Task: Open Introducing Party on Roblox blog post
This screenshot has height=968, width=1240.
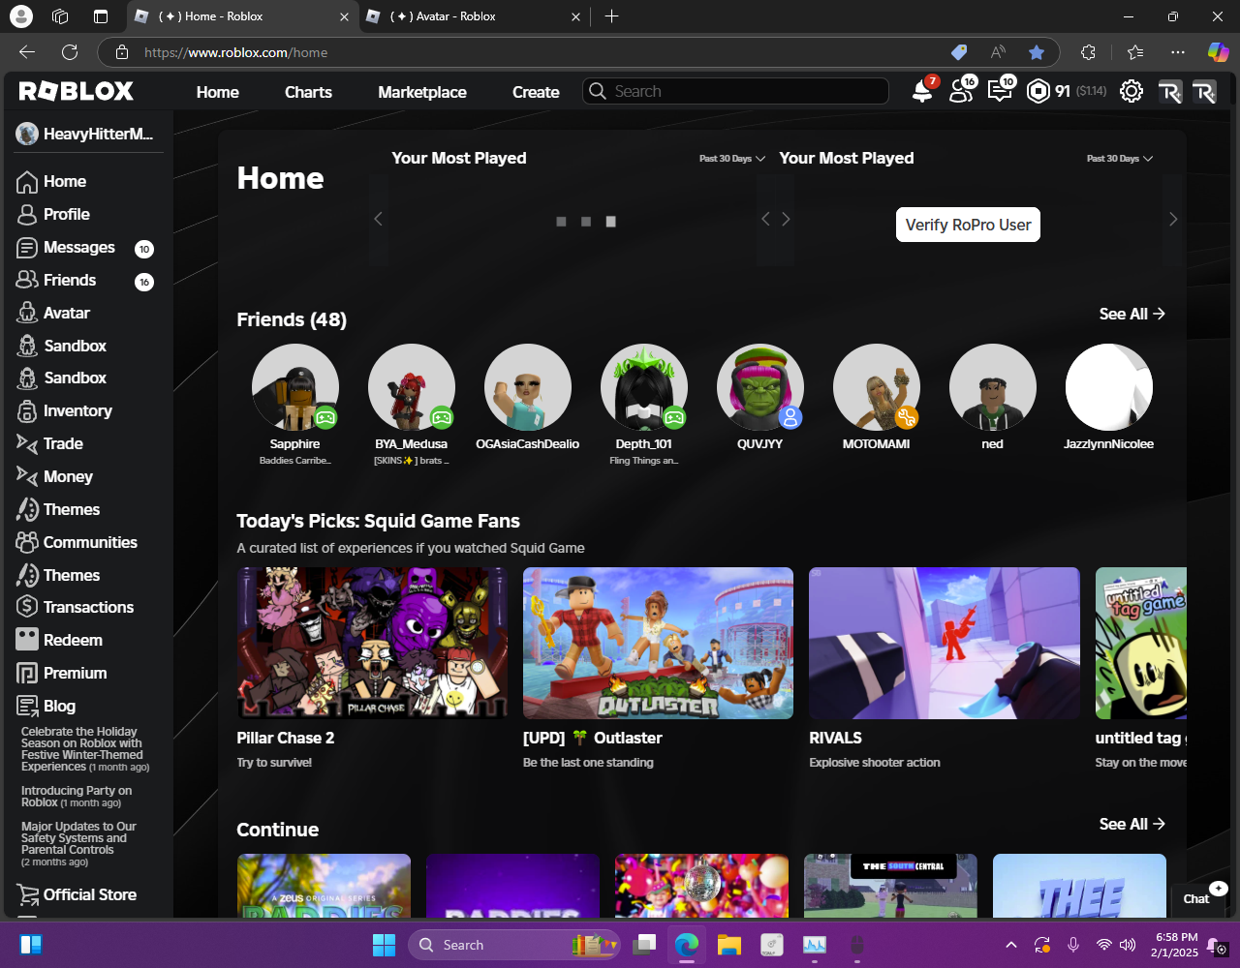Action: point(77,797)
